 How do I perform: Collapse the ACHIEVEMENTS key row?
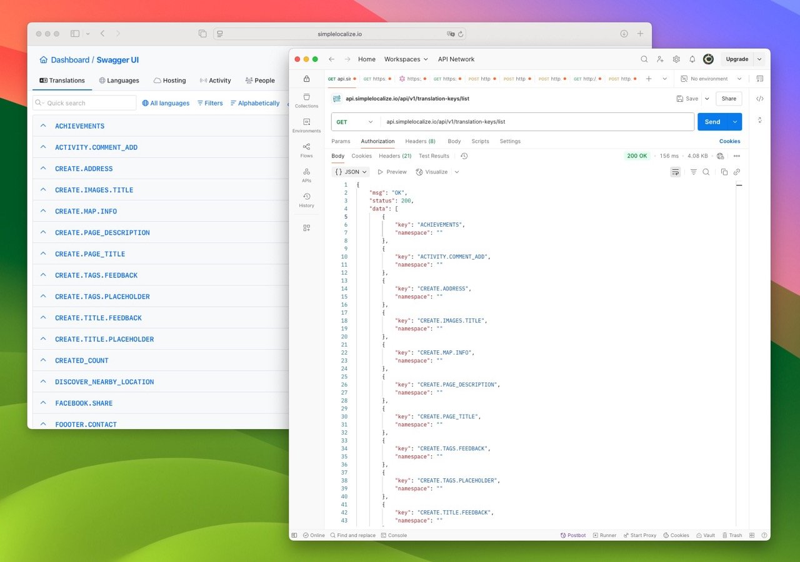click(43, 126)
